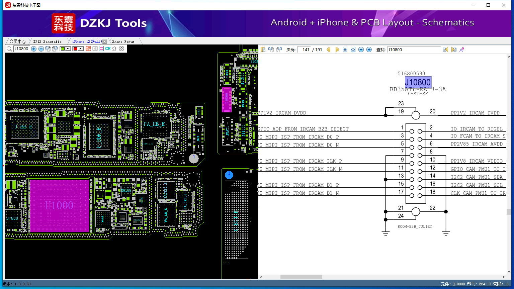Click the blue circle marker 1 on PCB
Image resolution: width=514 pixels, height=289 pixels.
[229, 175]
